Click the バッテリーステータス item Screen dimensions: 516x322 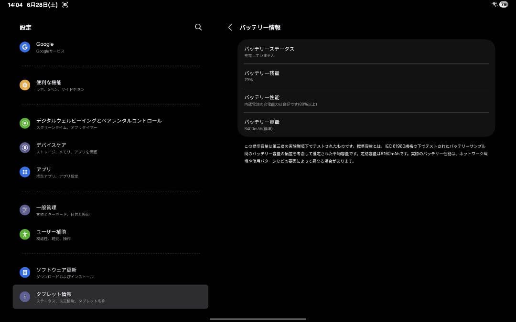[x=366, y=52]
